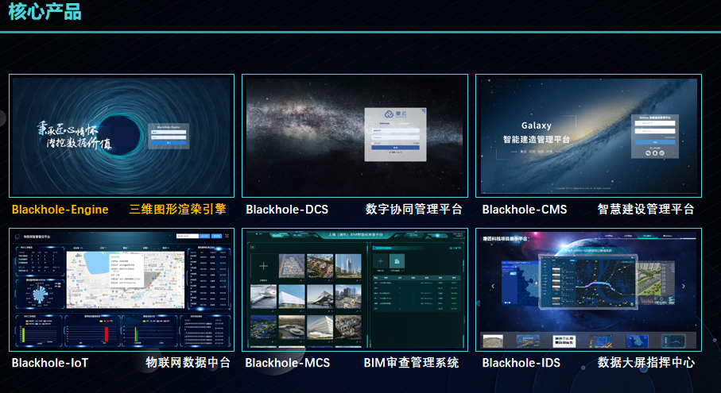Viewport: 721px width, 393px height.
Task: Select the 数据大屏指挥中心 caption
Action: [645, 363]
